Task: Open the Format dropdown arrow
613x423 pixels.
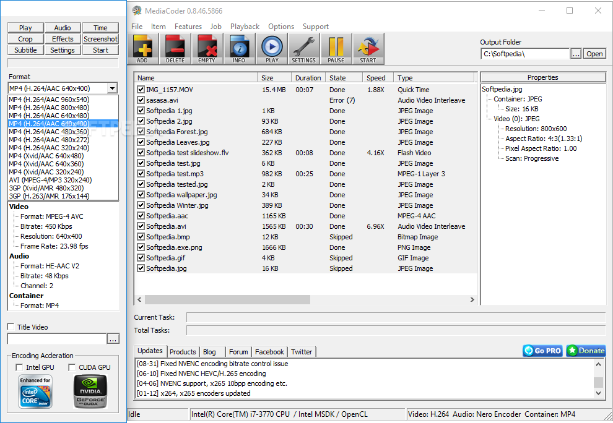Action: pos(112,88)
